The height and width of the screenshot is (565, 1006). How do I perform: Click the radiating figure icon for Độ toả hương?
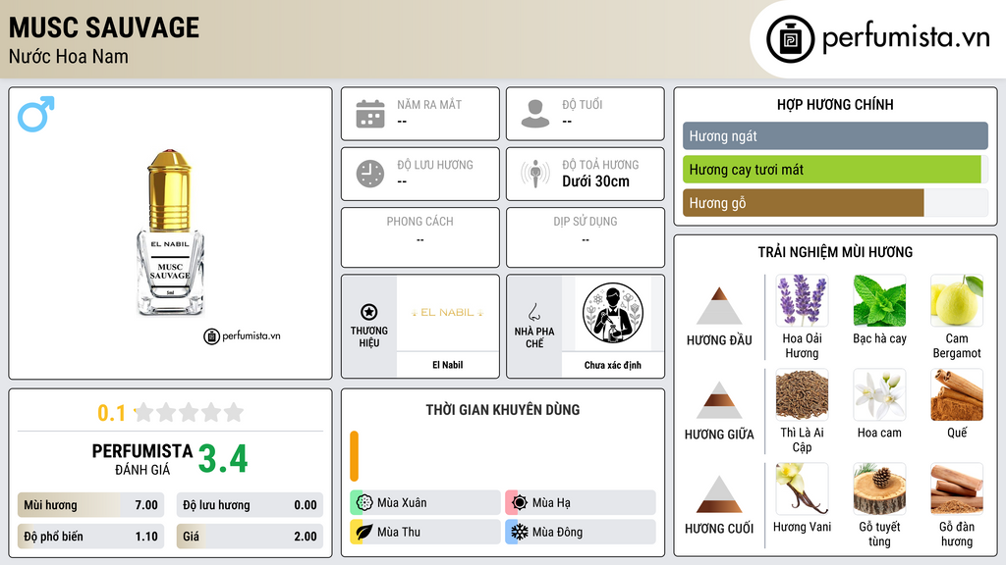535,174
